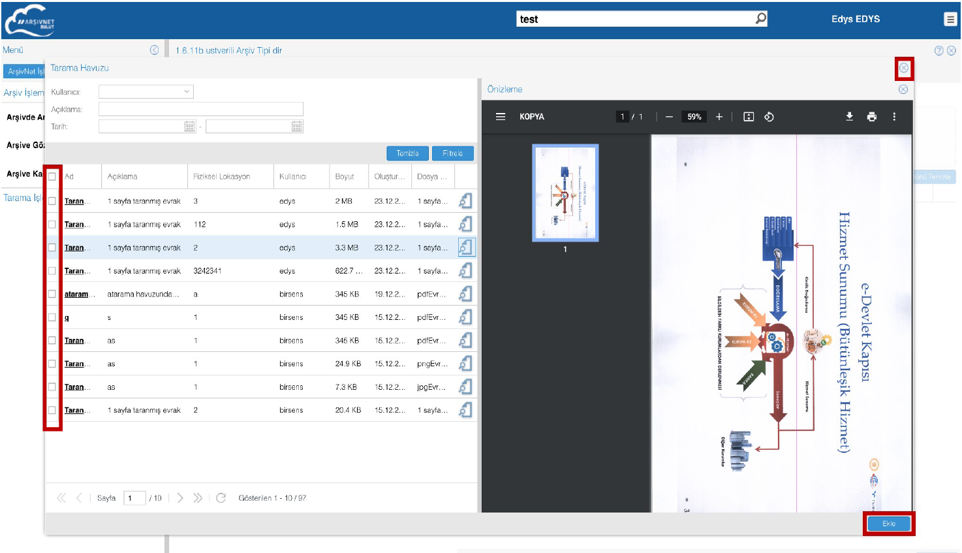Check the row with physical location 3242341
Image resolution: width=962 pixels, height=553 pixels.
coord(52,271)
